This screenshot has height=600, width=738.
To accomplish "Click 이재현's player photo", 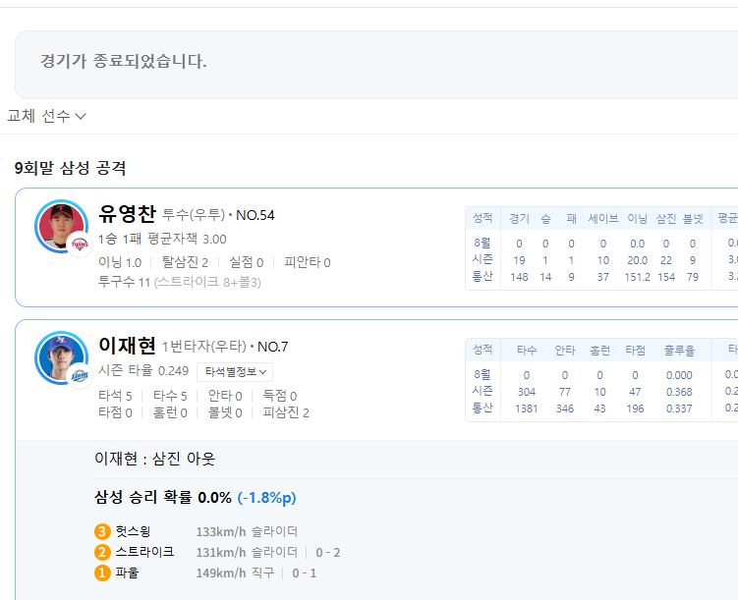I will [61, 357].
